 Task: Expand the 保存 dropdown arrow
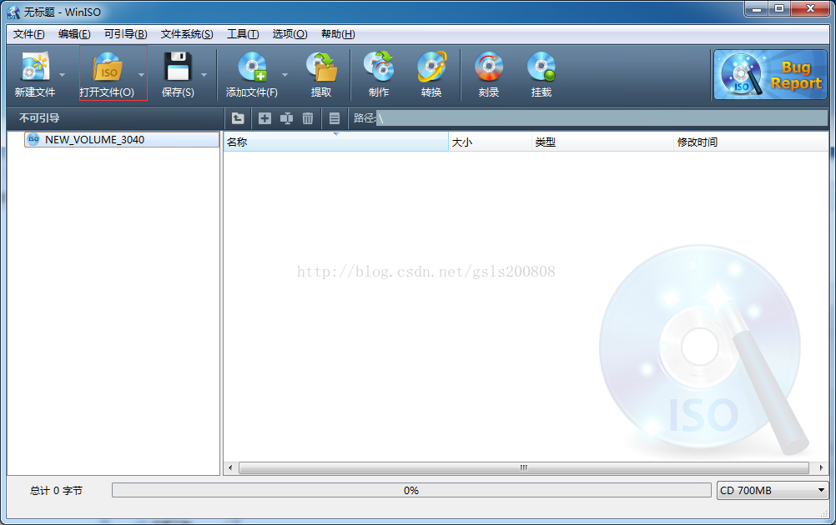pos(204,74)
